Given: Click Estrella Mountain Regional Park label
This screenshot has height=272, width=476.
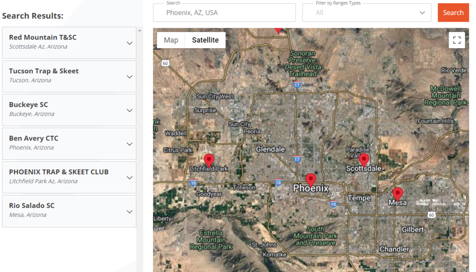Looking at the screenshot, I should pos(211,240).
